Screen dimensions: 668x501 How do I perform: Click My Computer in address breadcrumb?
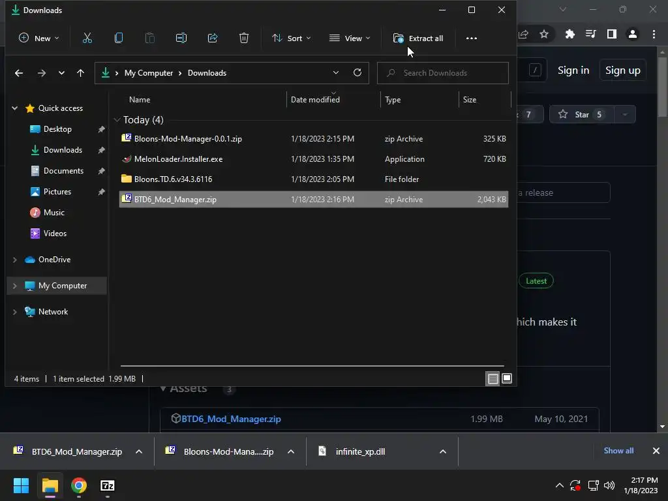click(149, 73)
